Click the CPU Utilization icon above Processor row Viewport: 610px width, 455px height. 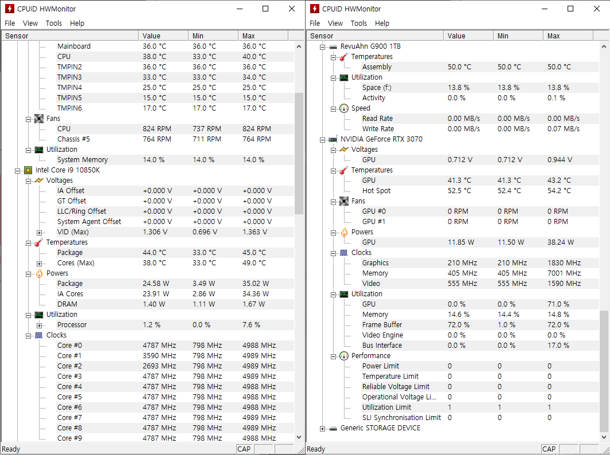click(x=39, y=315)
